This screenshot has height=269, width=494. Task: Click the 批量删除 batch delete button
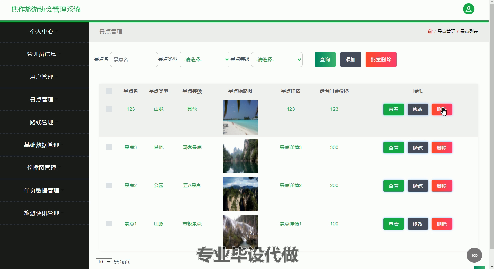pos(381,60)
